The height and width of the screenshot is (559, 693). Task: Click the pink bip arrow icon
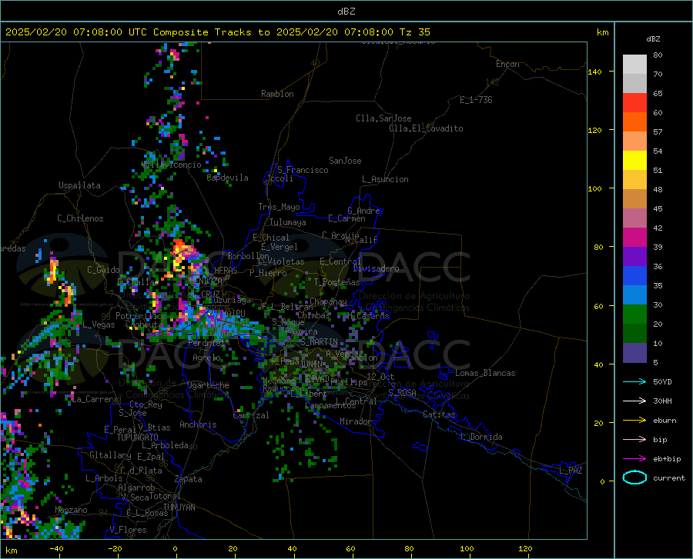pos(634,440)
